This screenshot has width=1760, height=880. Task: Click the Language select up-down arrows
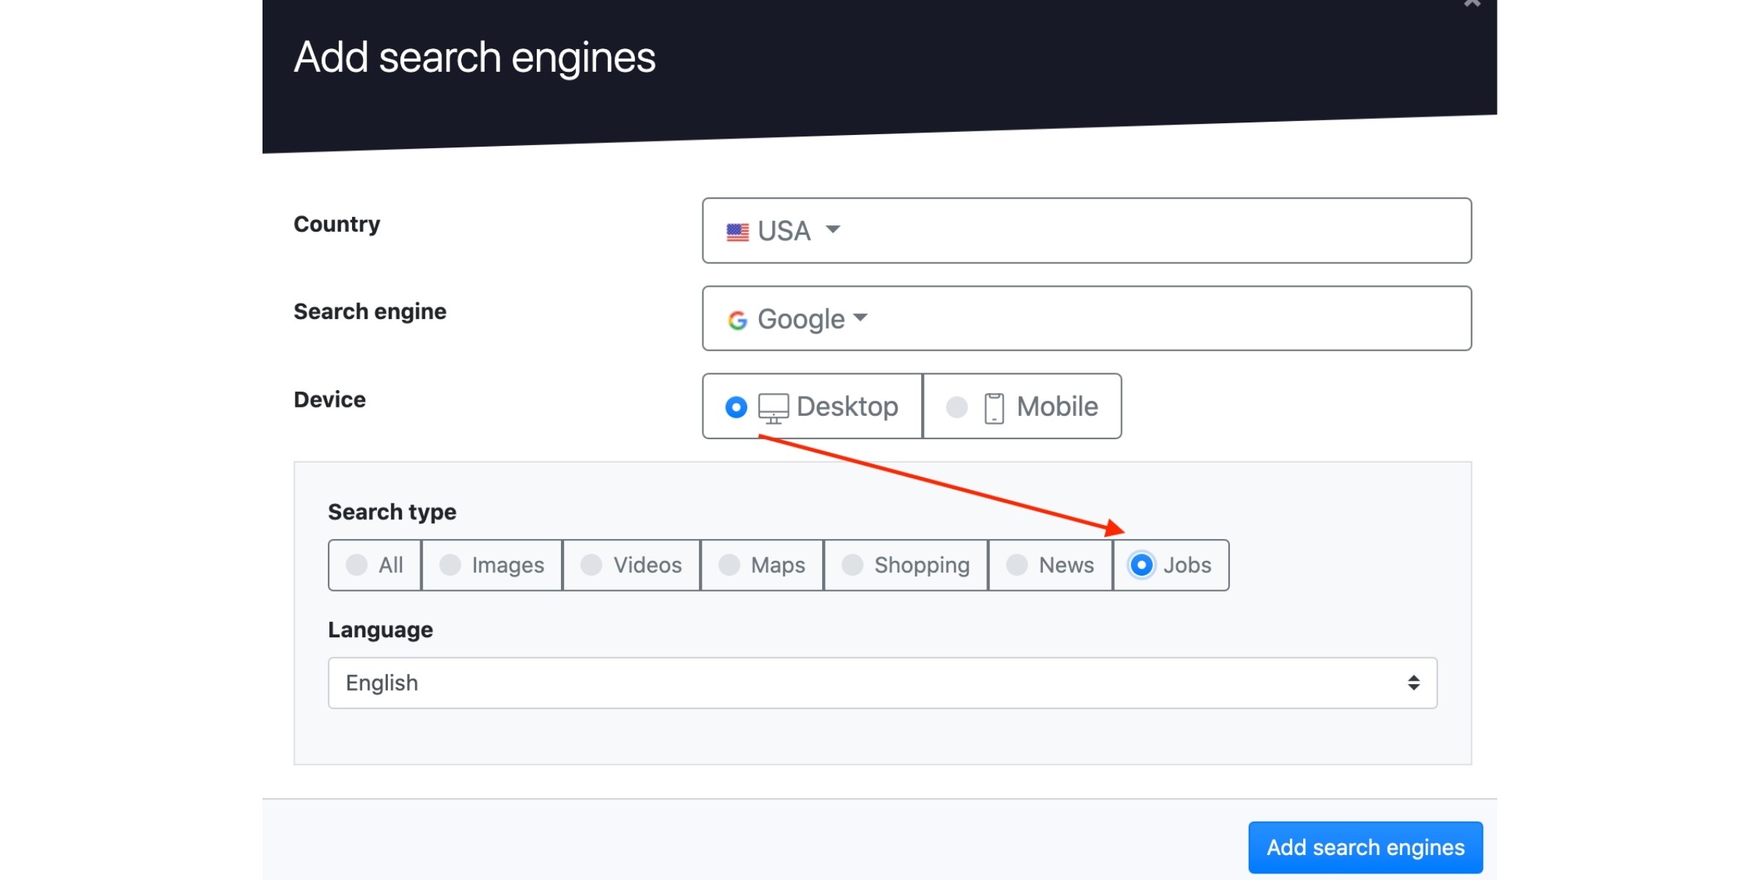coord(1413,683)
